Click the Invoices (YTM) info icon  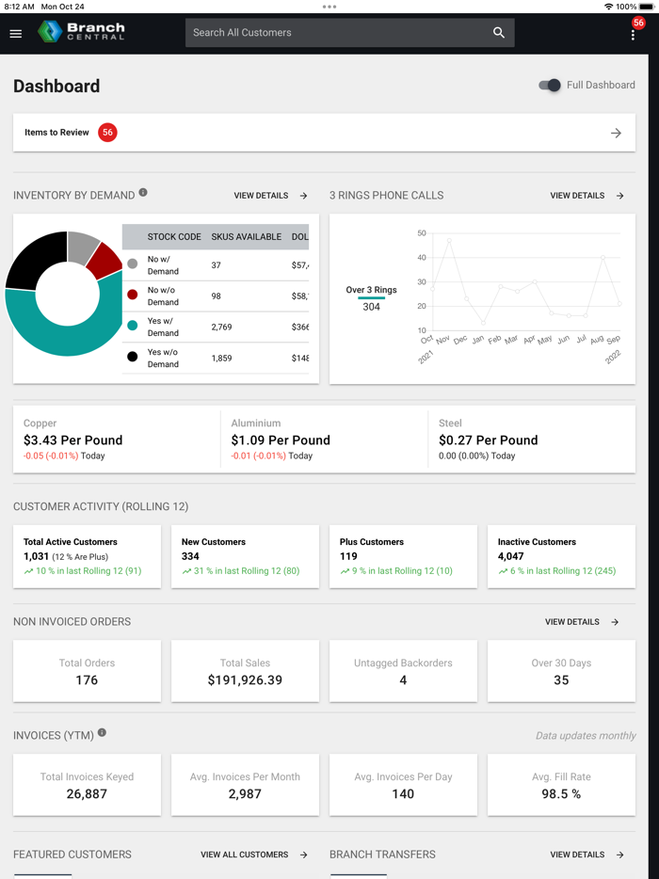102,732
